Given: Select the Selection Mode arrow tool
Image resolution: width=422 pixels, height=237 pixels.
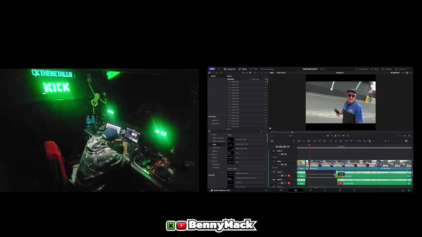Looking at the screenshot, I should 294,141.
